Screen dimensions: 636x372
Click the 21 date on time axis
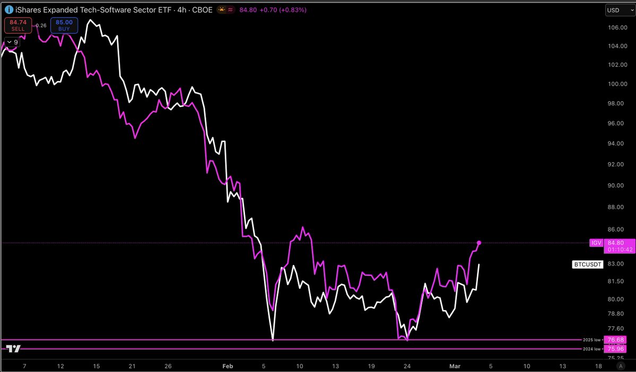point(132,366)
